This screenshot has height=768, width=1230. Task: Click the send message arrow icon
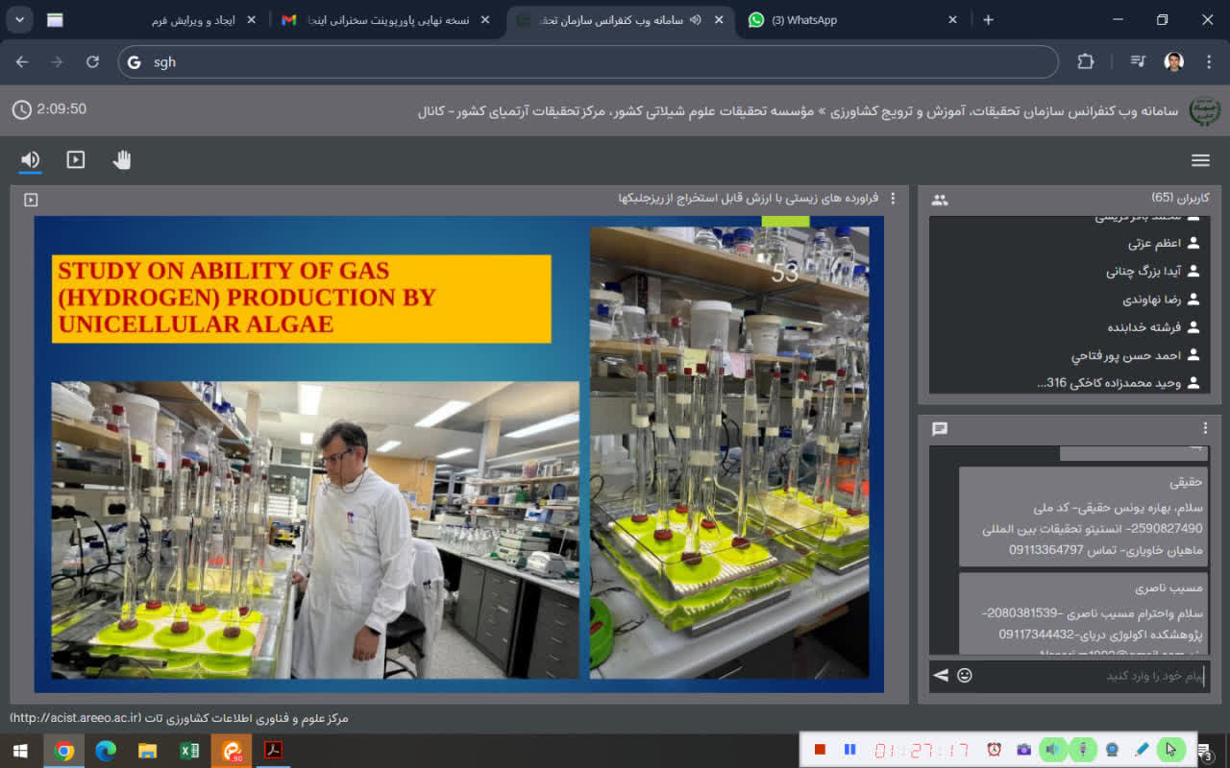point(941,676)
